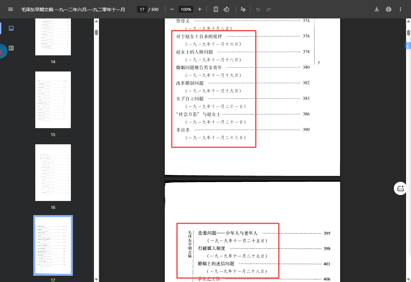411x282 pixels.
Task: Click the undo arrow in the toolbar
Action: tap(258, 9)
